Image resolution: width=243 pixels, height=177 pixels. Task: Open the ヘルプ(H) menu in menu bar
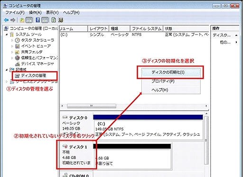[x=71, y=12]
